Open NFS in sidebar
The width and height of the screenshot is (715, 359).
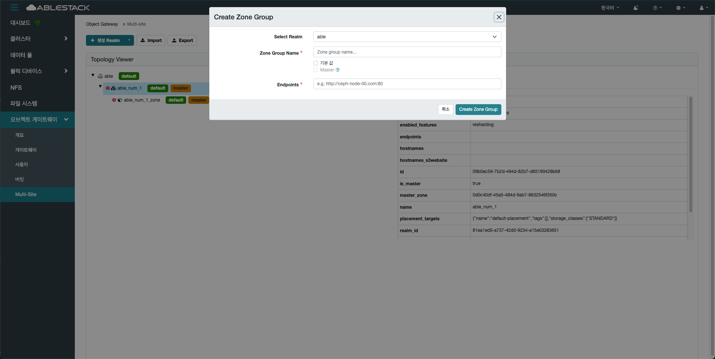tap(16, 88)
